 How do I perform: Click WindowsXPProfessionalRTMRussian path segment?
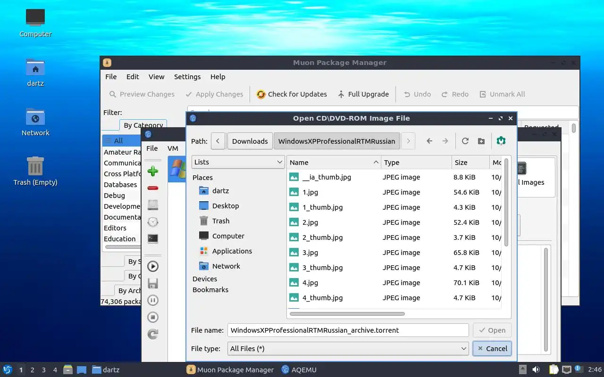pos(337,141)
